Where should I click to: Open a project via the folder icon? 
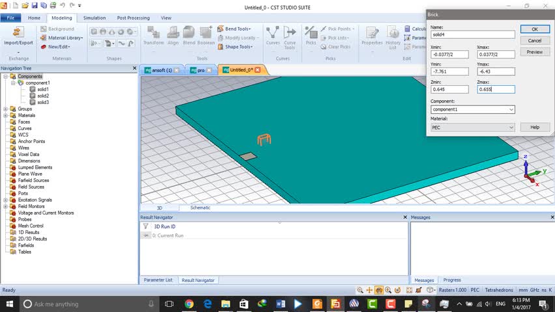(25, 5)
